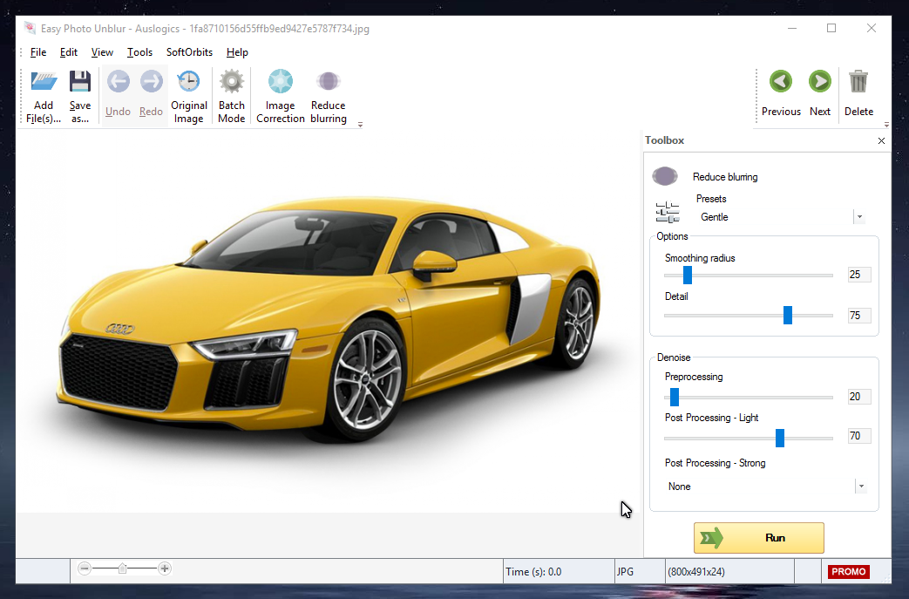Viewport: 909px width, 599px height.
Task: Open the Tools menu
Action: click(x=139, y=52)
